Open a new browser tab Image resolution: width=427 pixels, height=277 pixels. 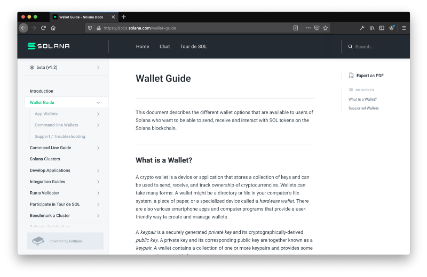pyautogui.click(x=124, y=17)
